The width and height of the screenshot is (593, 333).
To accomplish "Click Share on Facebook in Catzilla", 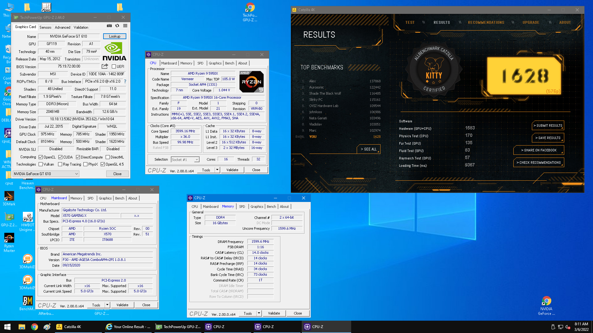I will click(x=539, y=150).
